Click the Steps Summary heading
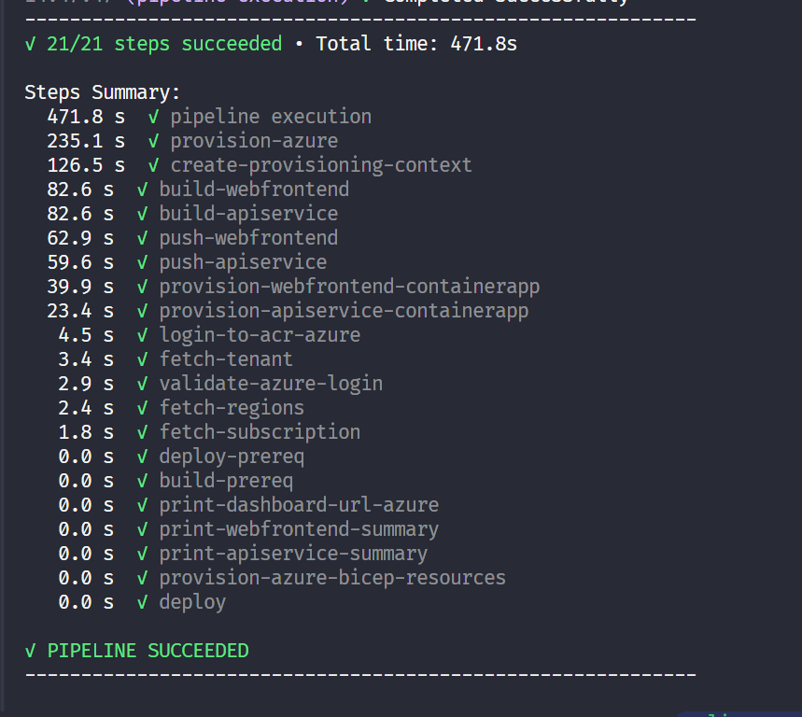The image size is (802, 717). (x=103, y=92)
